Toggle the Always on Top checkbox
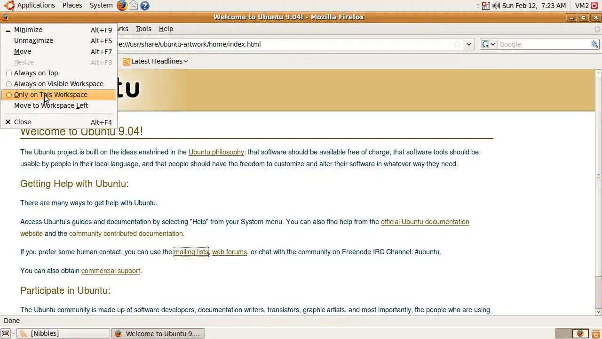The width and height of the screenshot is (602, 339). click(9, 73)
